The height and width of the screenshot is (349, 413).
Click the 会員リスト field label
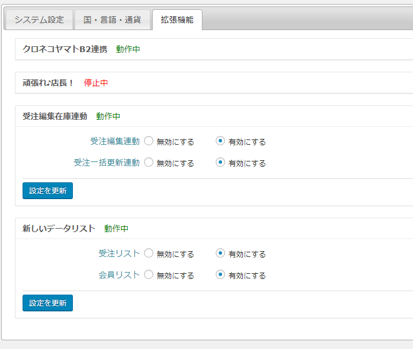119,275
